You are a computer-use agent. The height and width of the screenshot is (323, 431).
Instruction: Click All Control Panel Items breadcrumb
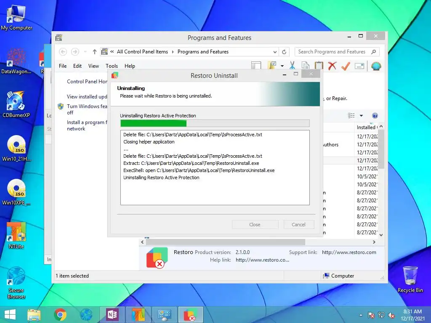[x=142, y=52]
